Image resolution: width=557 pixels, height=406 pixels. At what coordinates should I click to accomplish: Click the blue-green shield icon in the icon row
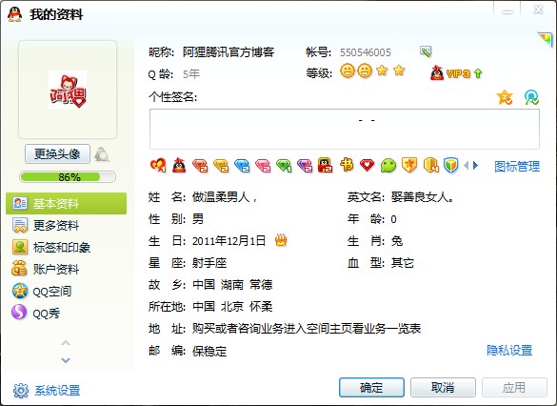click(x=450, y=165)
